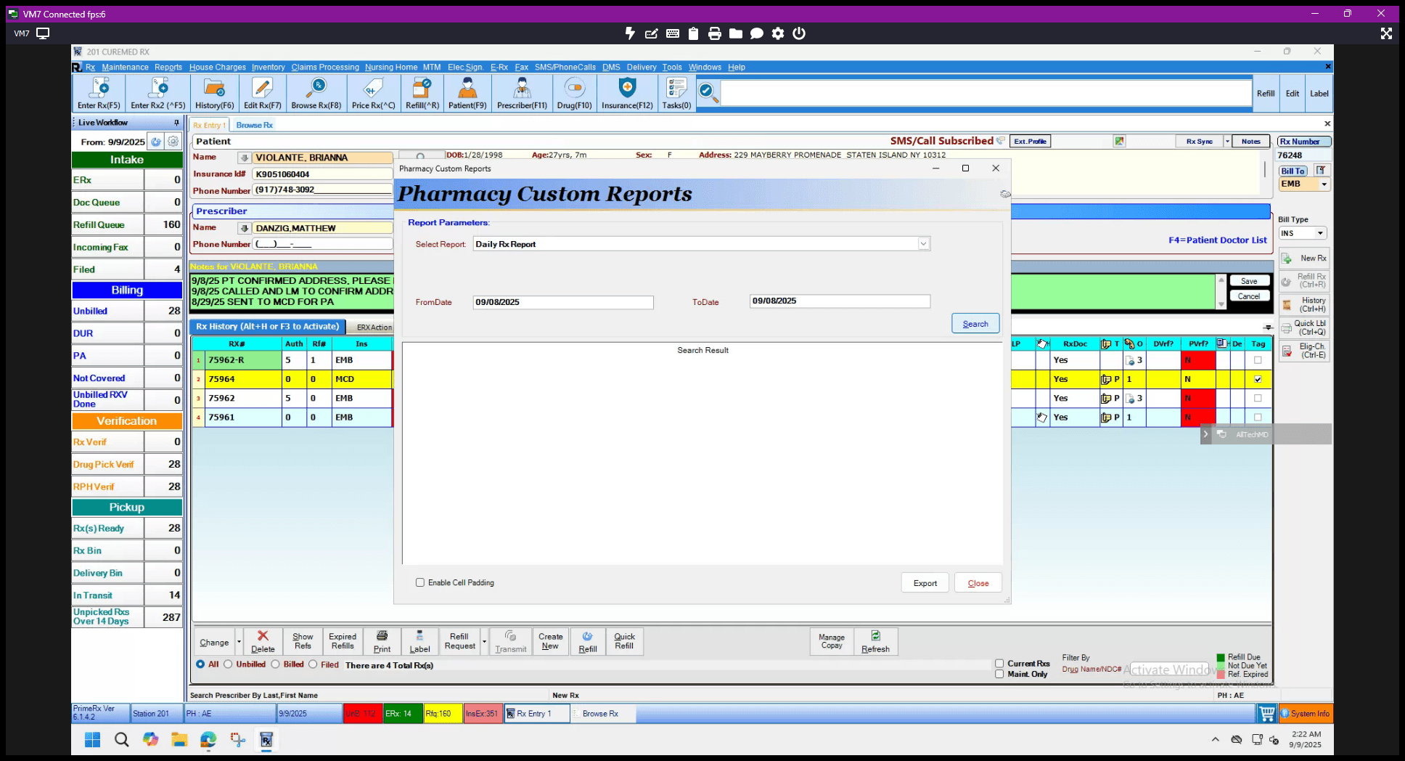Open Prescriber (F11) toolbar icon
Image resolution: width=1405 pixels, height=761 pixels.
522,93
